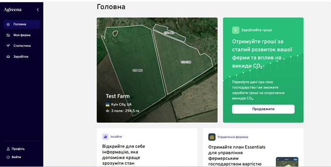Go to Статистика section
The width and height of the screenshot is (331, 167).
[x=22, y=46]
